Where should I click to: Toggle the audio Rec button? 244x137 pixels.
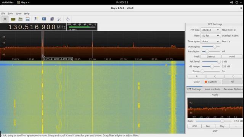click(208, 126)
